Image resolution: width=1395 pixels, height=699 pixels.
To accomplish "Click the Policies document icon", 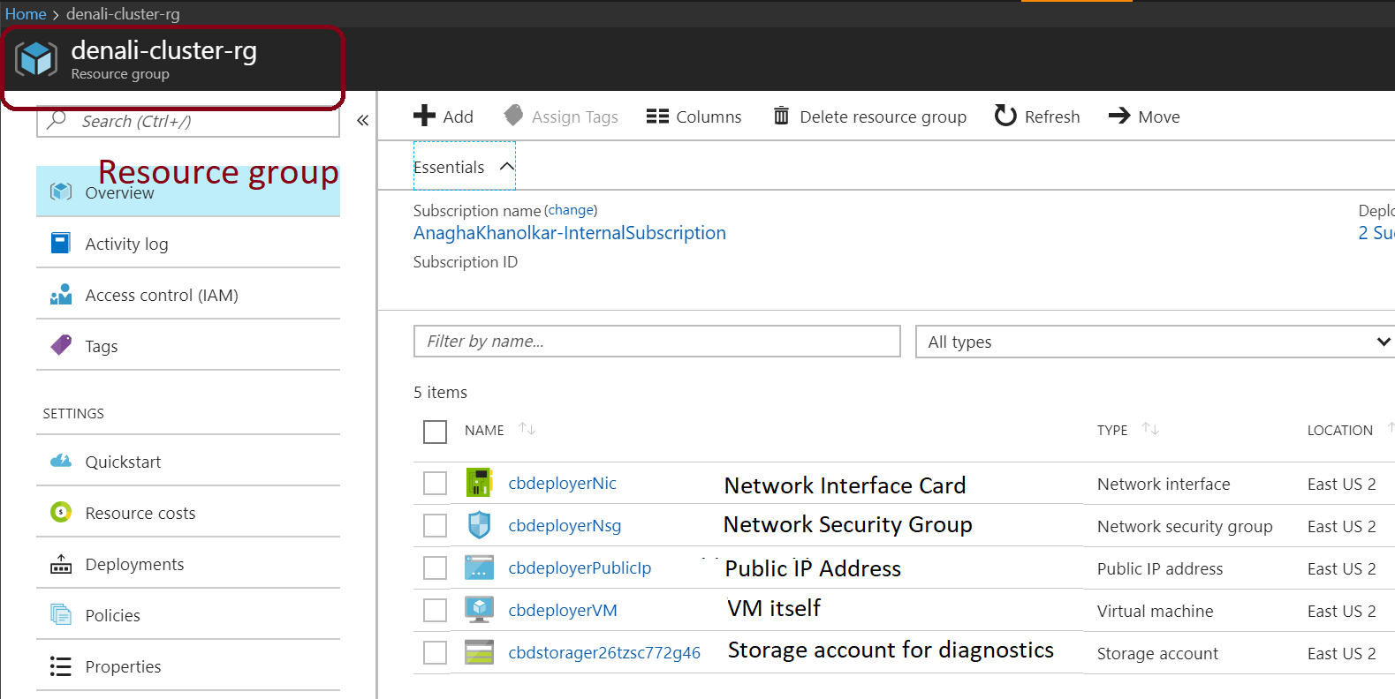I will pos(61,614).
